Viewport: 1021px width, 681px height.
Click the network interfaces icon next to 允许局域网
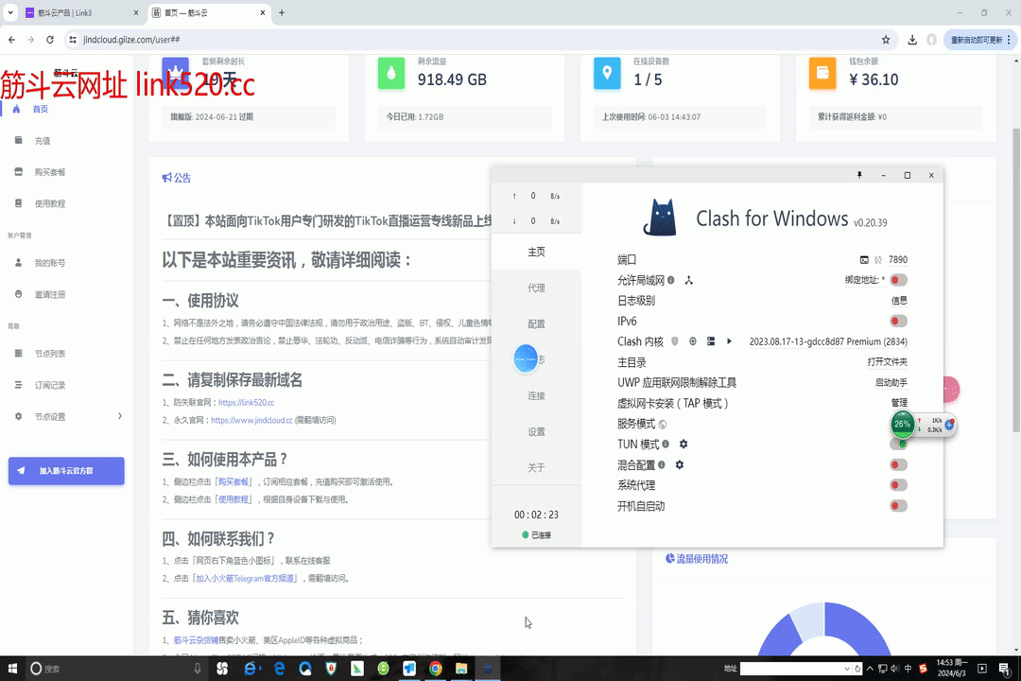(x=689, y=280)
